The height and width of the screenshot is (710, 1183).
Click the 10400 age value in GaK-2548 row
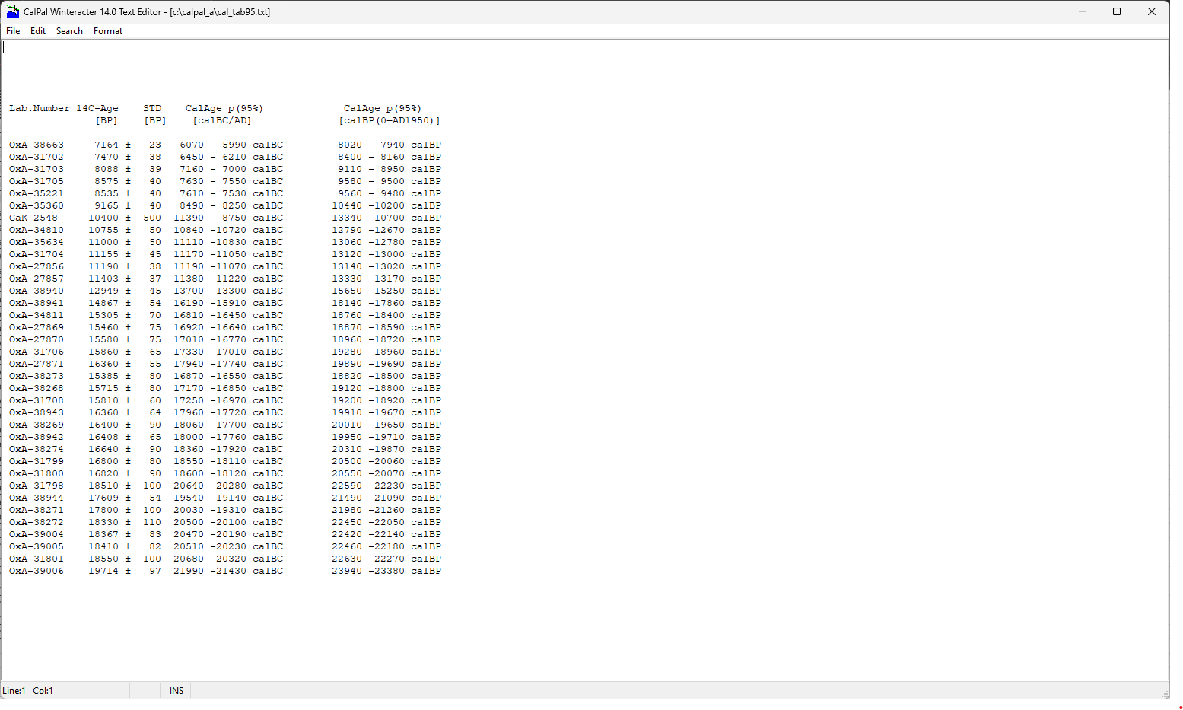click(x=103, y=218)
